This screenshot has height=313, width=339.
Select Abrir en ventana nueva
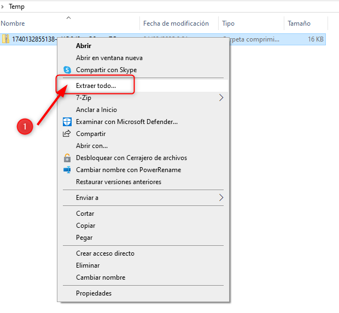pos(109,58)
